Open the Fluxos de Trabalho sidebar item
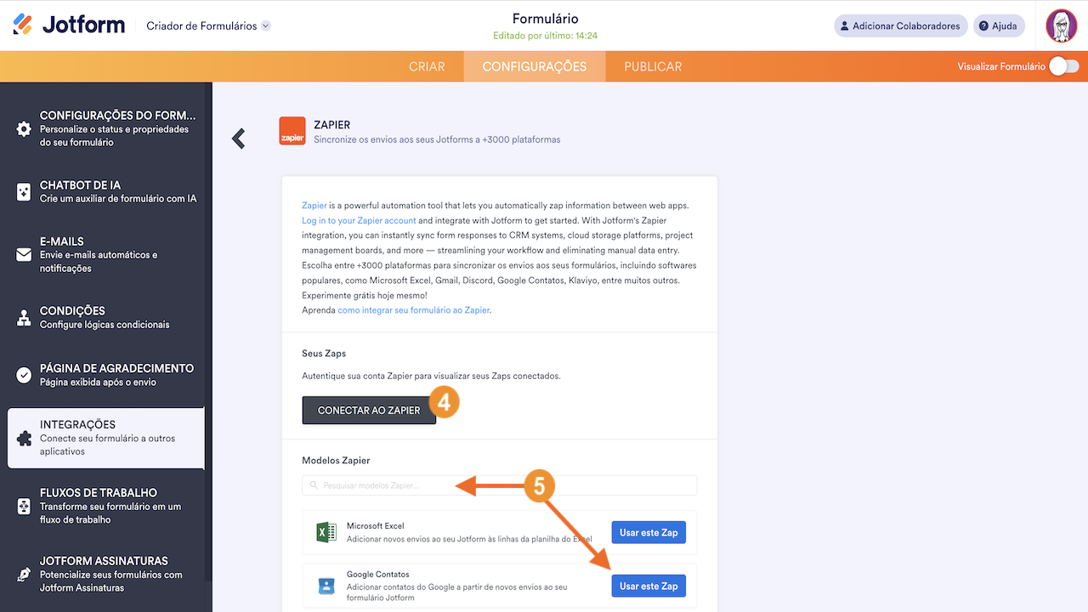 pyautogui.click(x=105, y=506)
